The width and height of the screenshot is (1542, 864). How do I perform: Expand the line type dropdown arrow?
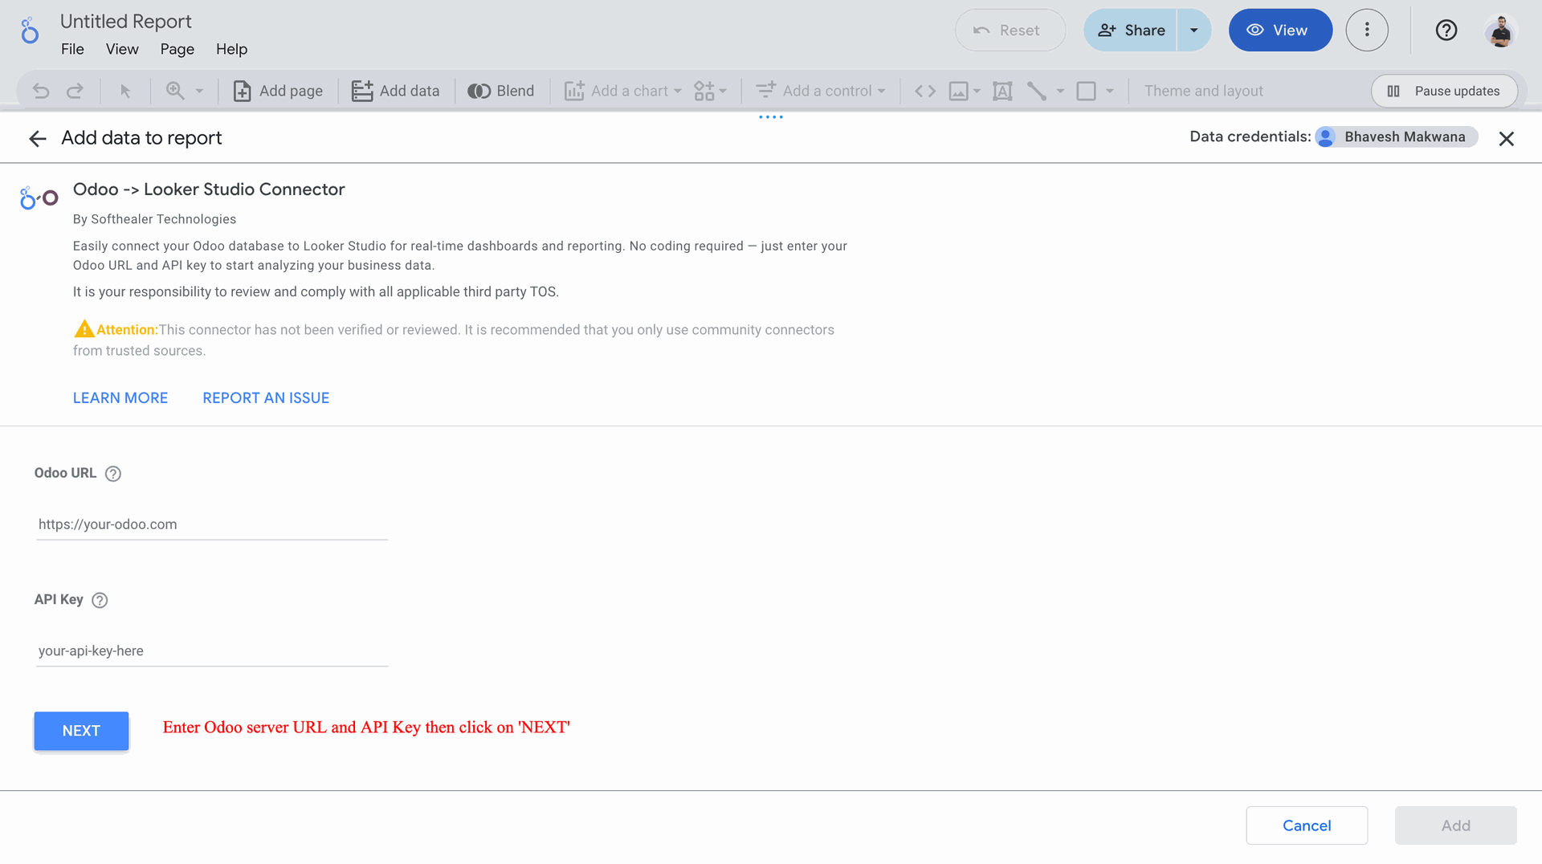pos(1060,91)
